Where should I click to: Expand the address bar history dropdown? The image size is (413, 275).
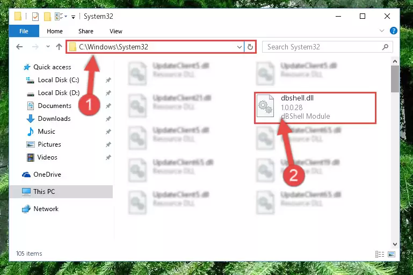pyautogui.click(x=239, y=47)
